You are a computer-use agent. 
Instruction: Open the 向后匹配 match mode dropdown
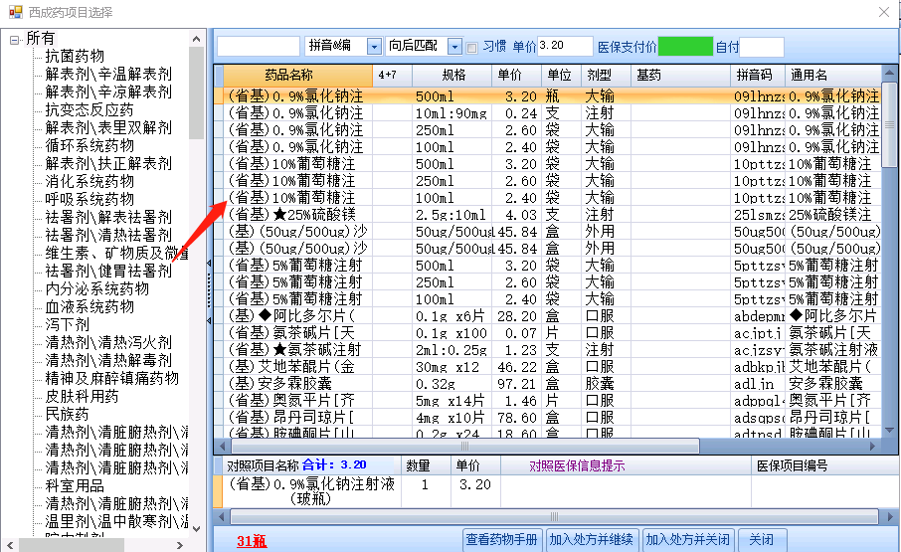tap(454, 47)
